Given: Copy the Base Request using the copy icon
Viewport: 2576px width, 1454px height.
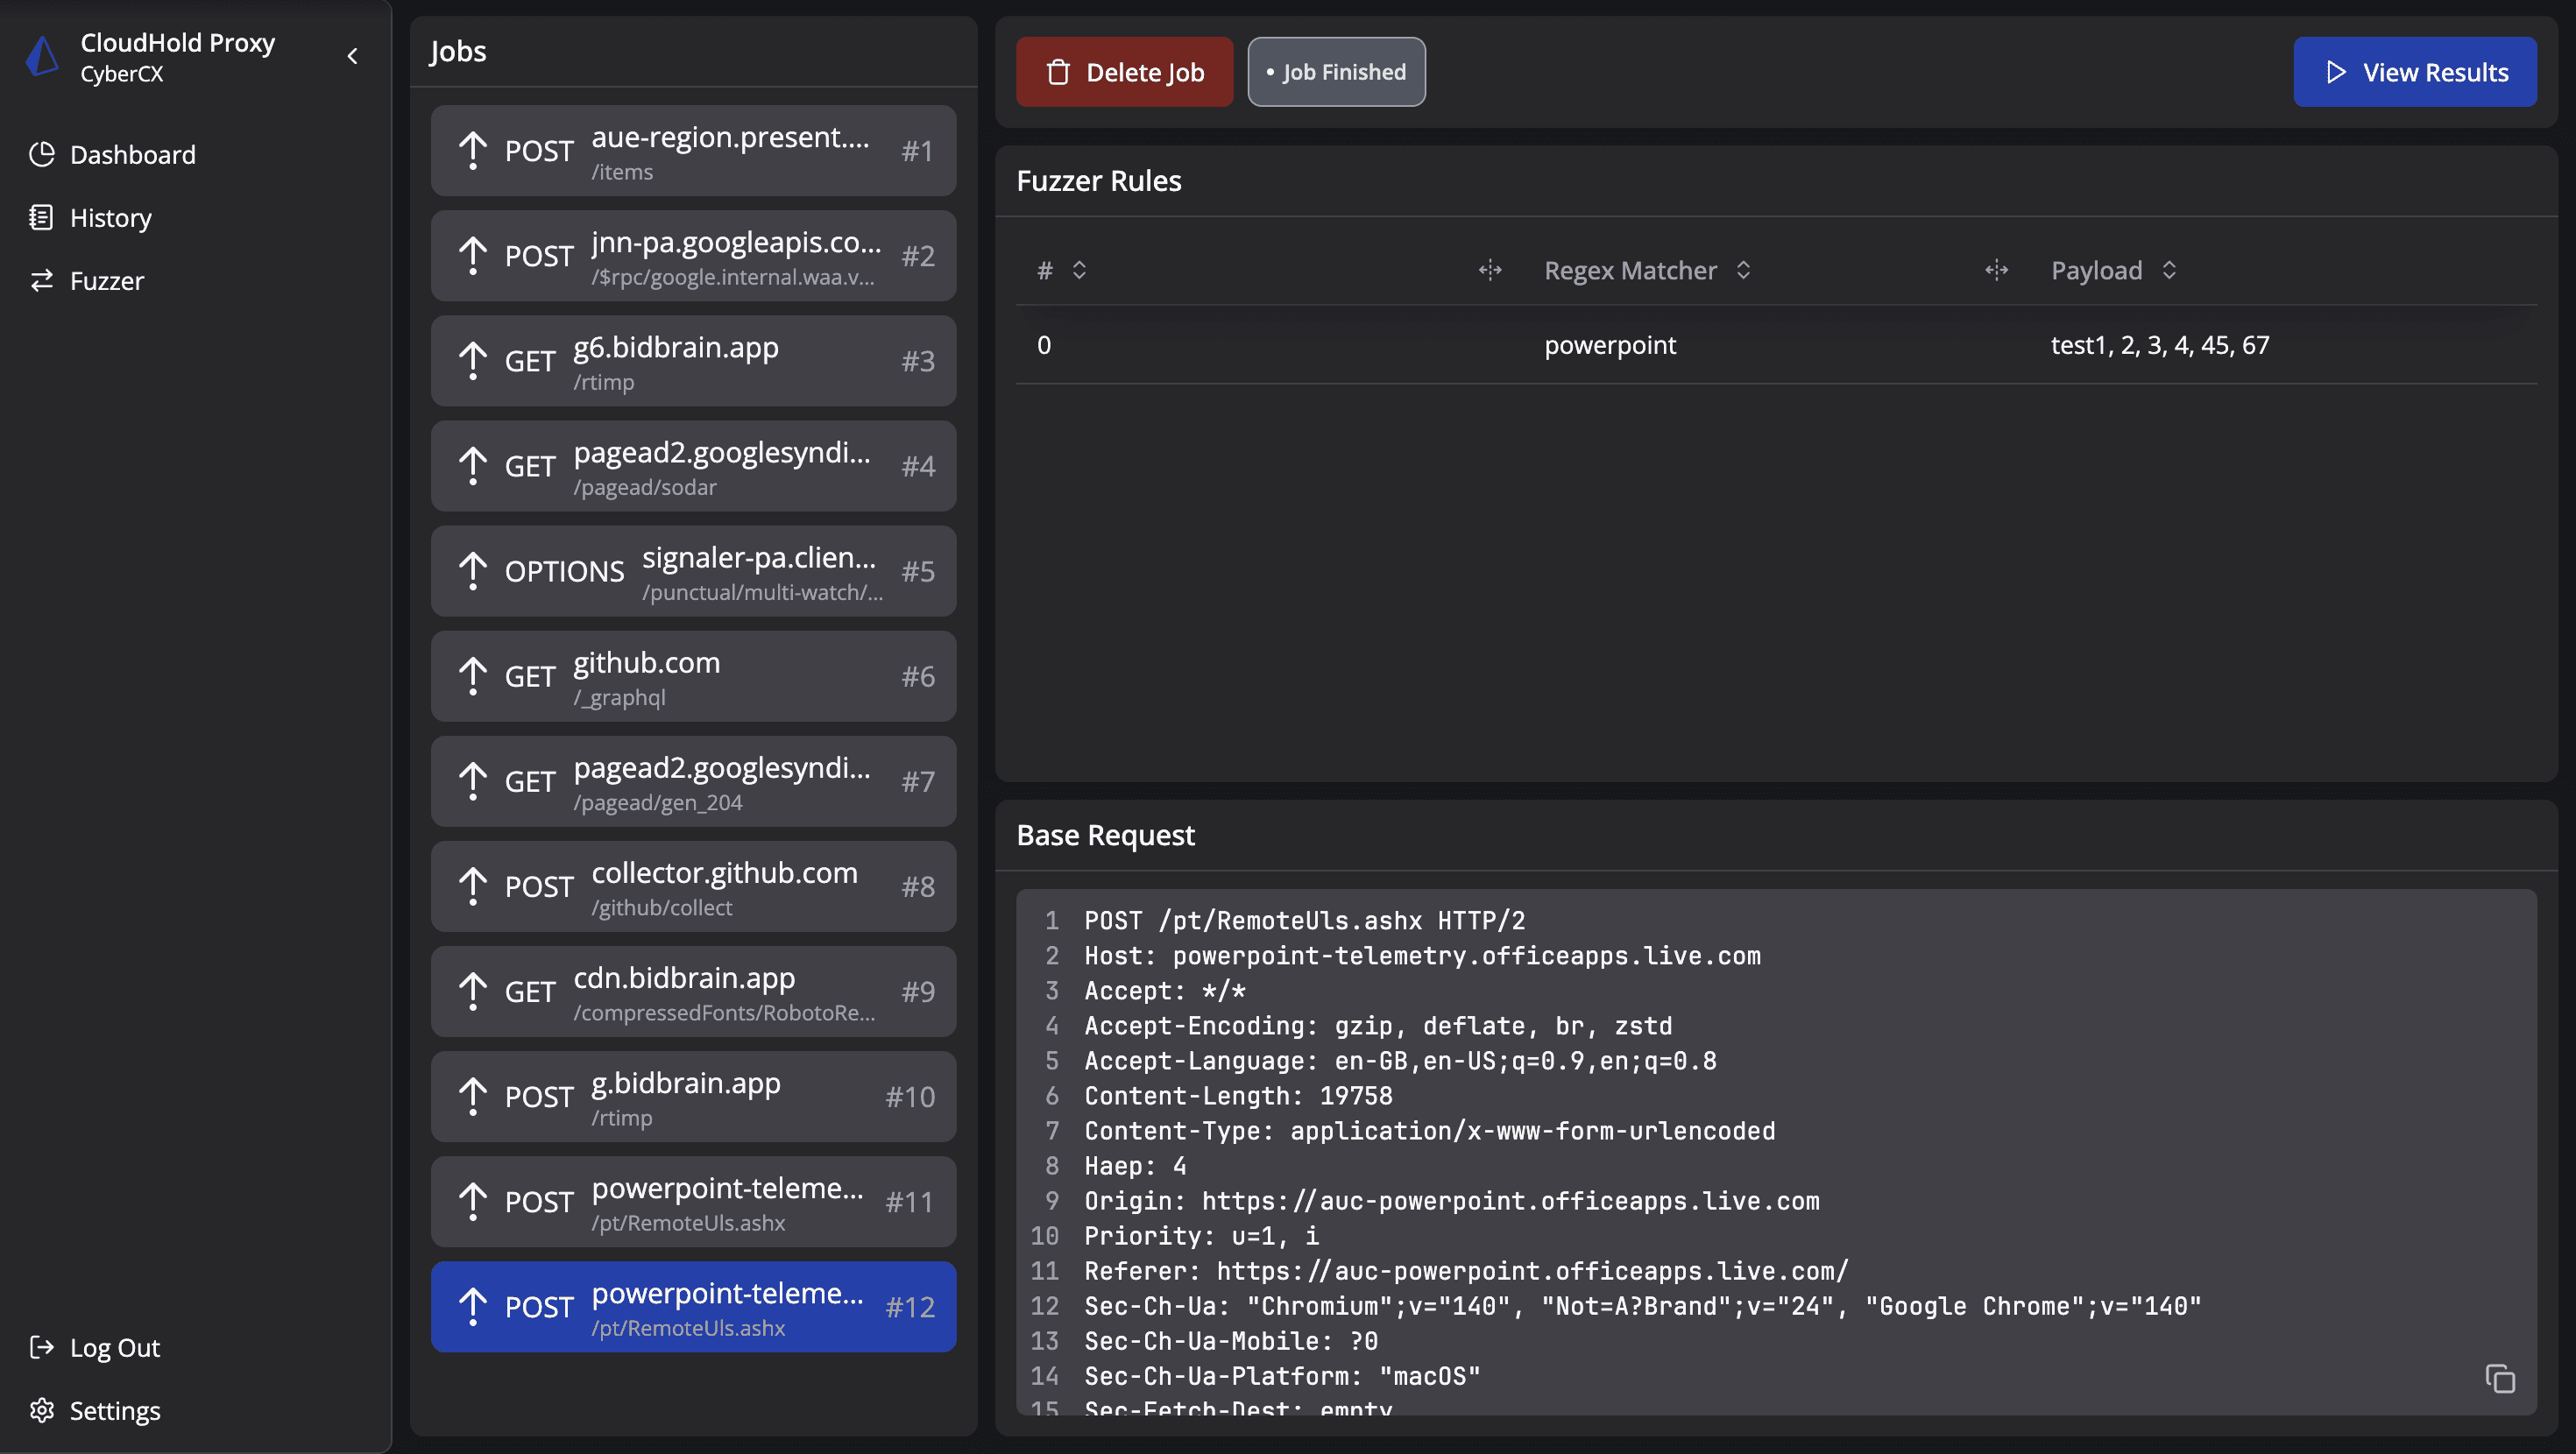Looking at the screenshot, I should [2502, 1378].
